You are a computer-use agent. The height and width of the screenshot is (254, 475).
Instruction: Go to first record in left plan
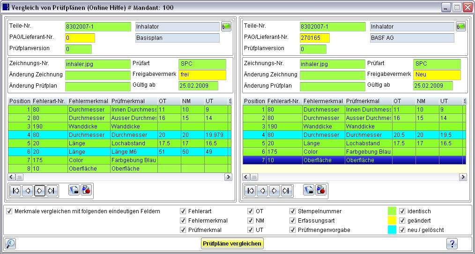coord(15,190)
